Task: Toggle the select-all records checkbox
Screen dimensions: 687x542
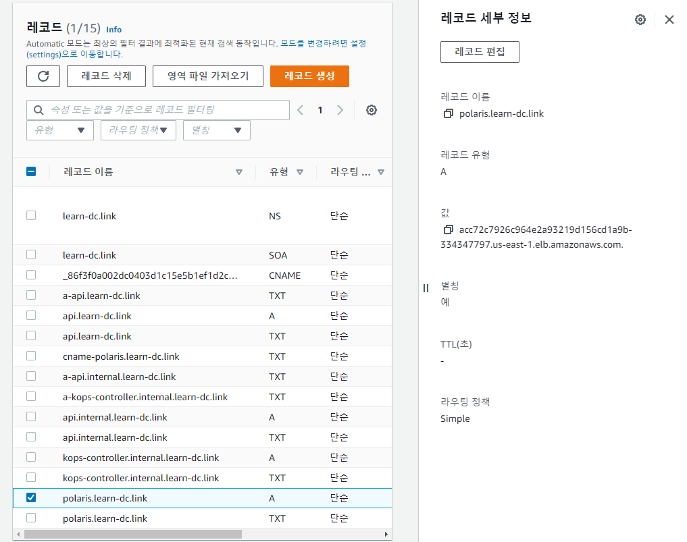Action: (x=30, y=171)
